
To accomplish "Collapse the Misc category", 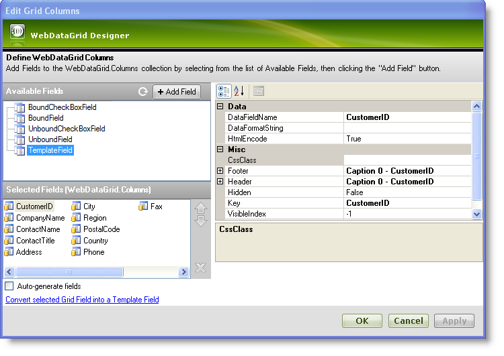I will click(220, 149).
